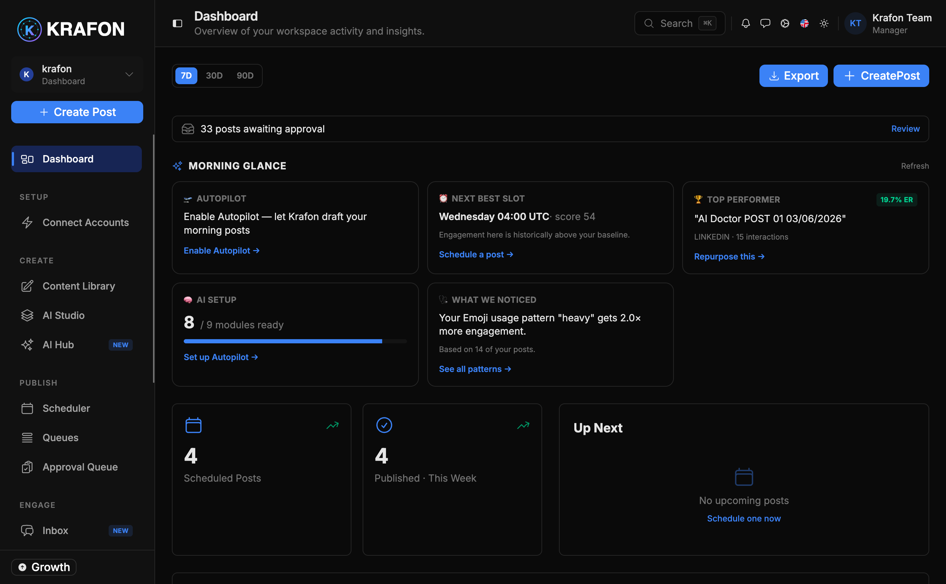Screen dimensions: 946x584
Task: Expand the krafon workspace dropdown chevron
Action: (x=129, y=74)
